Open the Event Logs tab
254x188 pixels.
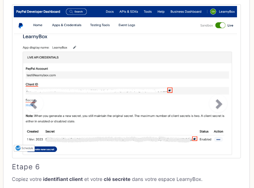tap(126, 25)
